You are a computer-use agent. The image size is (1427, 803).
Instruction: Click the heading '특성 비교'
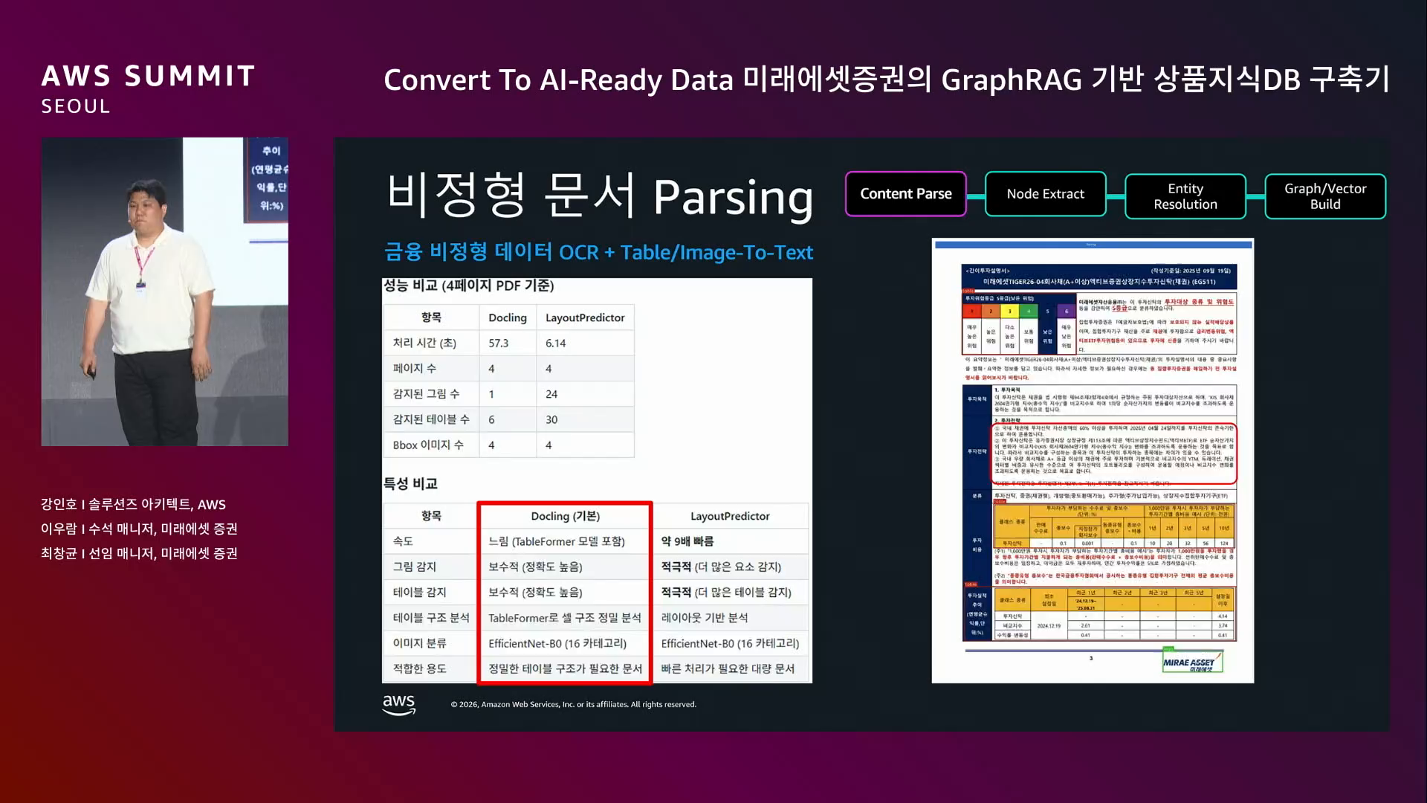coord(410,483)
